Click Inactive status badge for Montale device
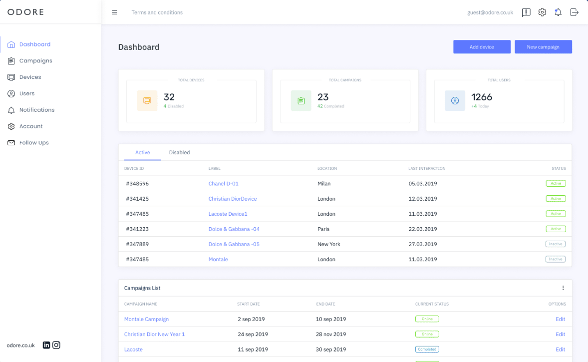 click(556, 259)
